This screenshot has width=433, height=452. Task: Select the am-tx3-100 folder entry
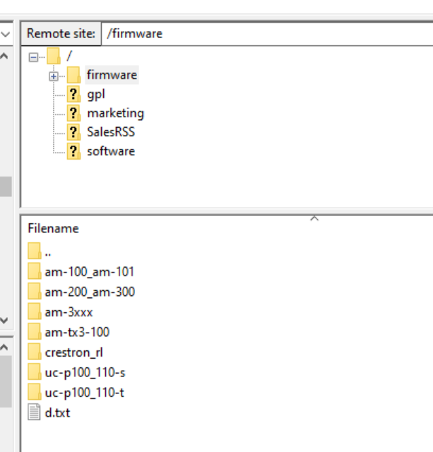tap(77, 332)
